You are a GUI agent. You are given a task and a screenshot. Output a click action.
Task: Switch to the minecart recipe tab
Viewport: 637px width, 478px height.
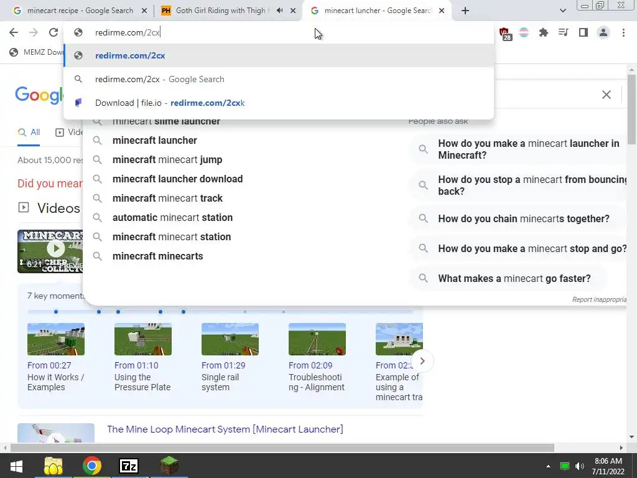80,11
